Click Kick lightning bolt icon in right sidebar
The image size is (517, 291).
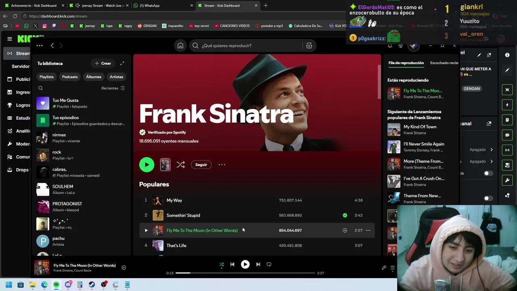[x=507, y=105]
